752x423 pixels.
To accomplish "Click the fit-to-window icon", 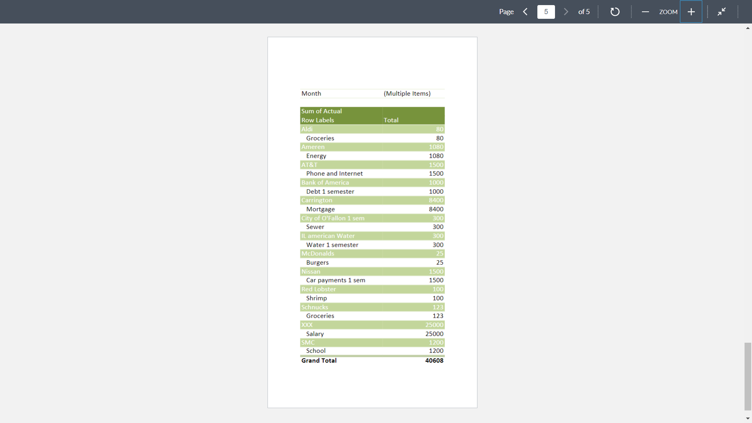I will point(722,12).
